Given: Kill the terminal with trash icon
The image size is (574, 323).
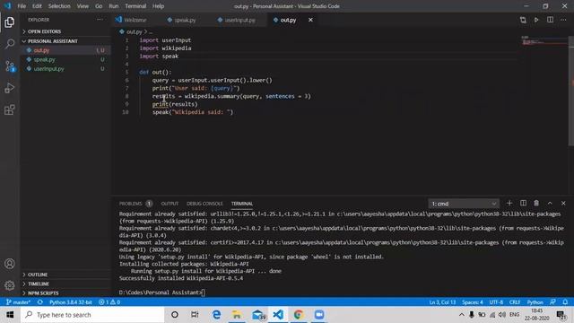Looking at the screenshot, I should [x=536, y=204].
